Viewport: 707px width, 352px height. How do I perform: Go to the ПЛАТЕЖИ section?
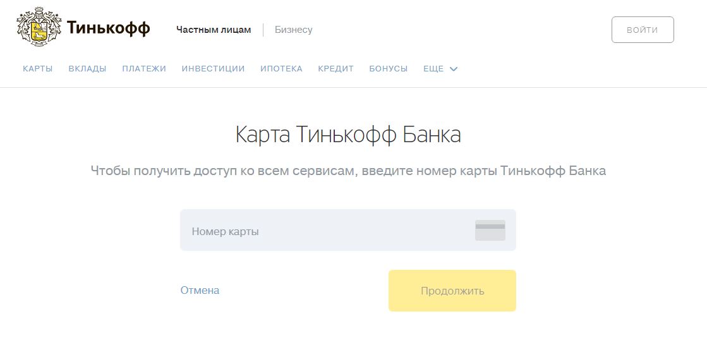click(x=144, y=69)
